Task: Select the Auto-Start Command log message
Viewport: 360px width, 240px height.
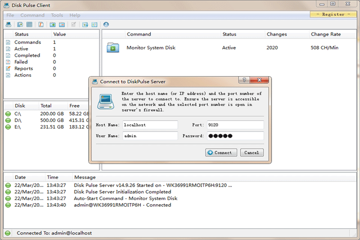Action: tap(126, 199)
